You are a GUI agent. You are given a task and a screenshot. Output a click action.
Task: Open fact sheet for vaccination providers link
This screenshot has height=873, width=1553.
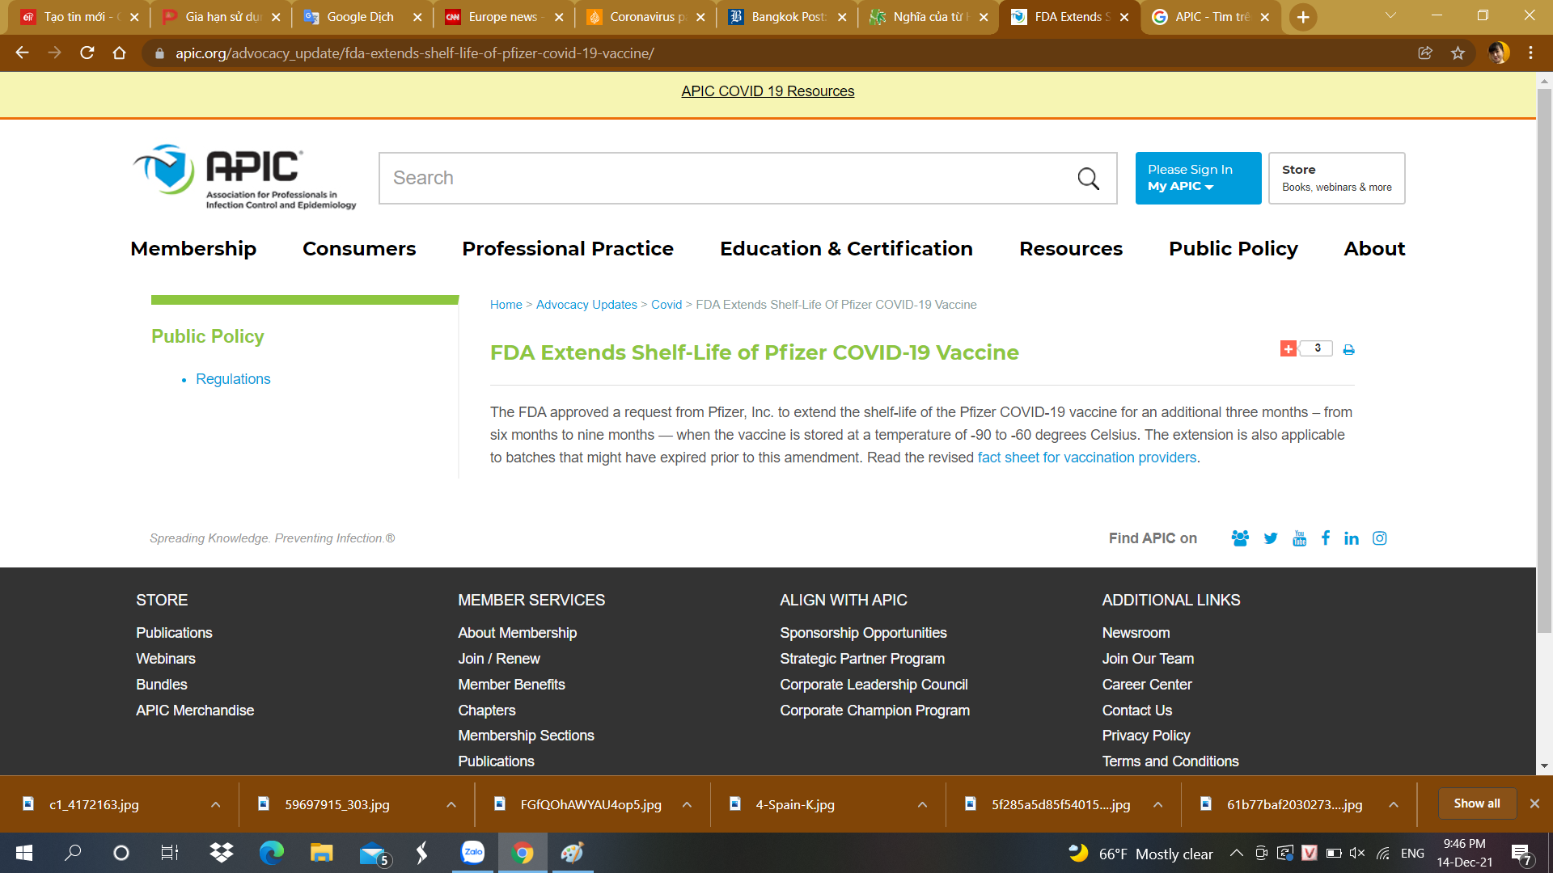[1087, 458]
